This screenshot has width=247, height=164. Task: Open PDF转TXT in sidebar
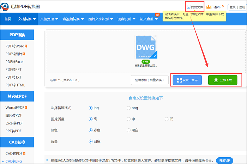click(13, 77)
